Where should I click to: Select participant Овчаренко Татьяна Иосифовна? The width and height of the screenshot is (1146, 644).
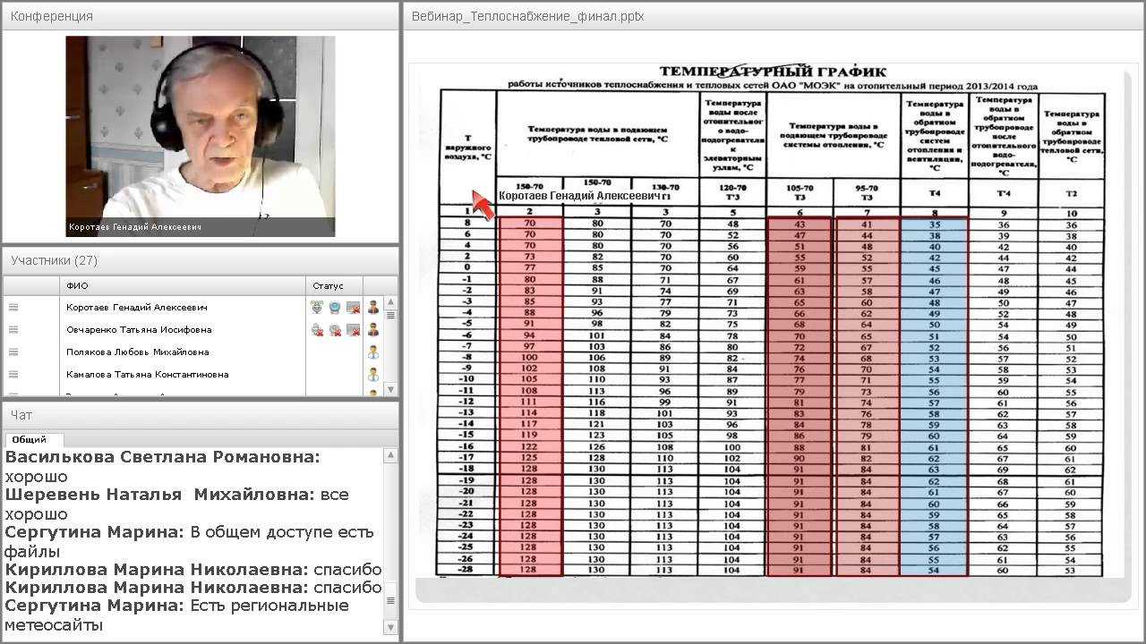point(139,330)
